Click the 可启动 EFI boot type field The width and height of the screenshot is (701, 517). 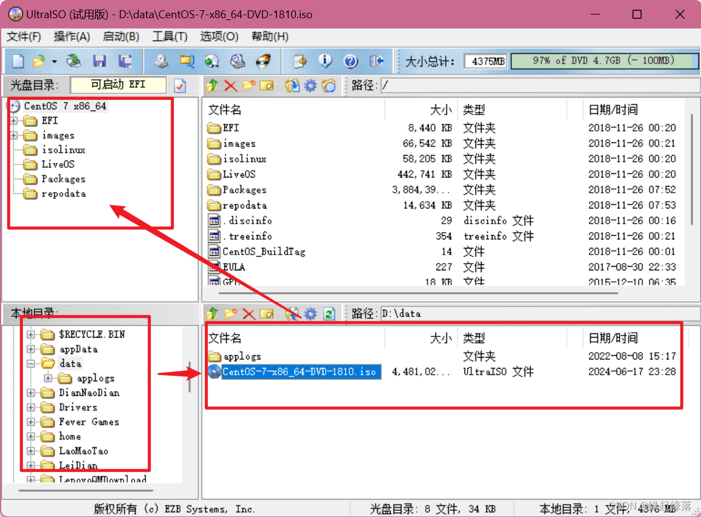coord(118,85)
